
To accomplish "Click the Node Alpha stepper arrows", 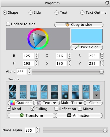I will [x=38, y=130].
